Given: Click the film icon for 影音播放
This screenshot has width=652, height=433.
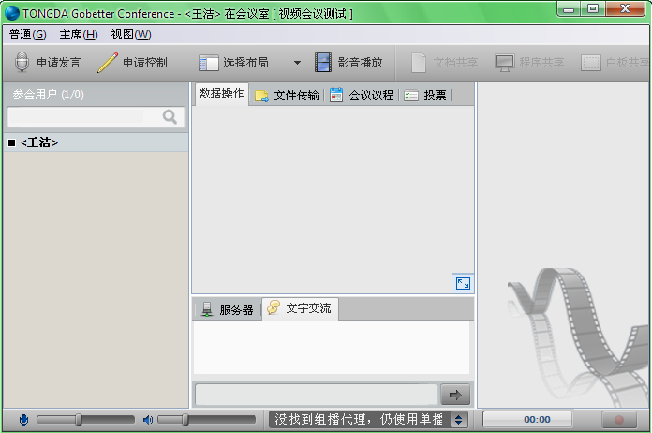Looking at the screenshot, I should pos(322,63).
